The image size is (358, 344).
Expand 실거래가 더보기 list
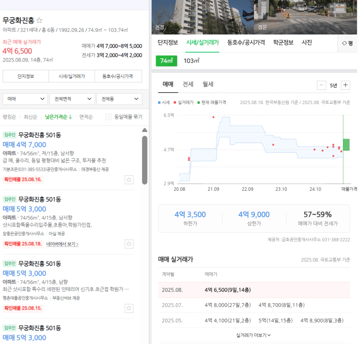click(x=253, y=335)
